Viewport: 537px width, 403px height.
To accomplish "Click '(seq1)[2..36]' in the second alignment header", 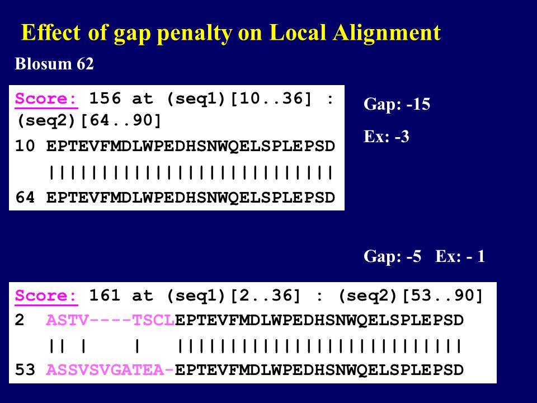I will click(x=233, y=296).
